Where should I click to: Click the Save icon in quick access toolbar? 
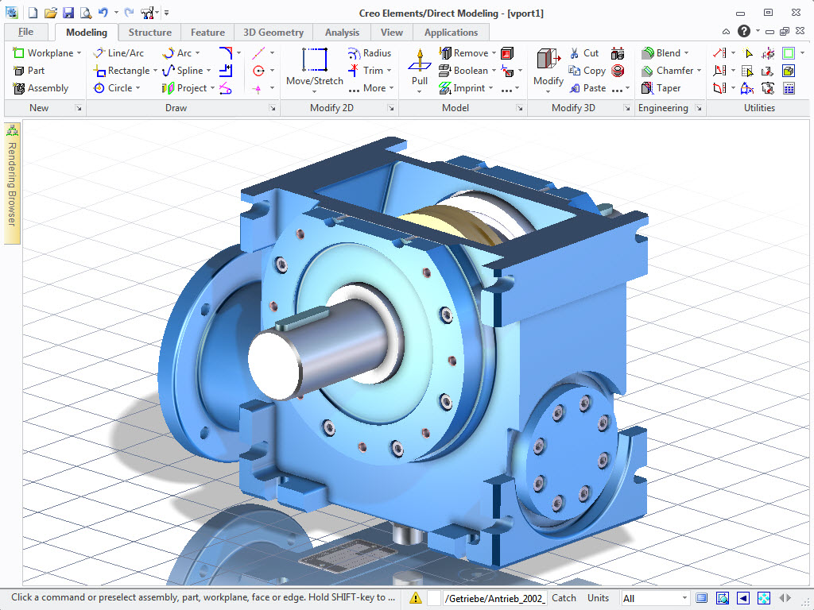click(68, 13)
